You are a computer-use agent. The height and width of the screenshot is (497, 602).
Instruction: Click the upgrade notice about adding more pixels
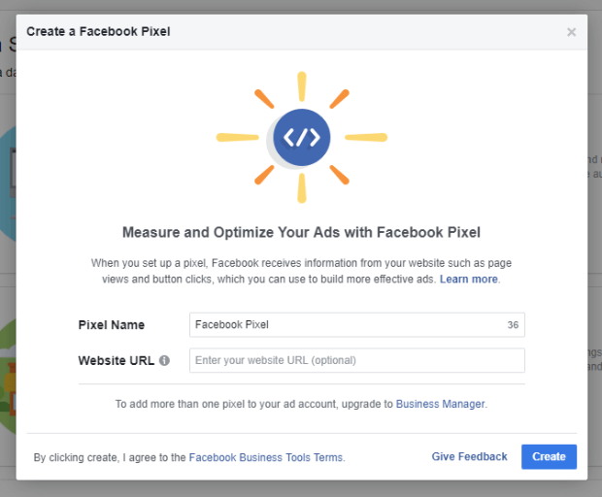[301, 404]
